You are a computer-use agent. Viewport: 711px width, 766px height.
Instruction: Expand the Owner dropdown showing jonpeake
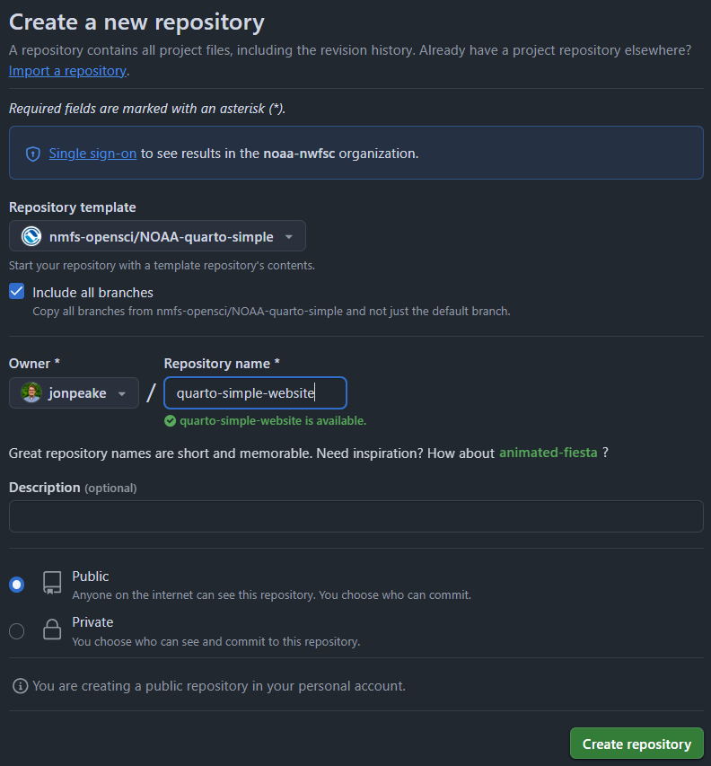(74, 392)
